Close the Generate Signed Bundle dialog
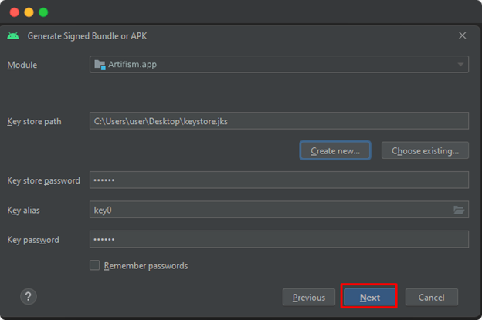This screenshot has width=482, height=320. (462, 35)
